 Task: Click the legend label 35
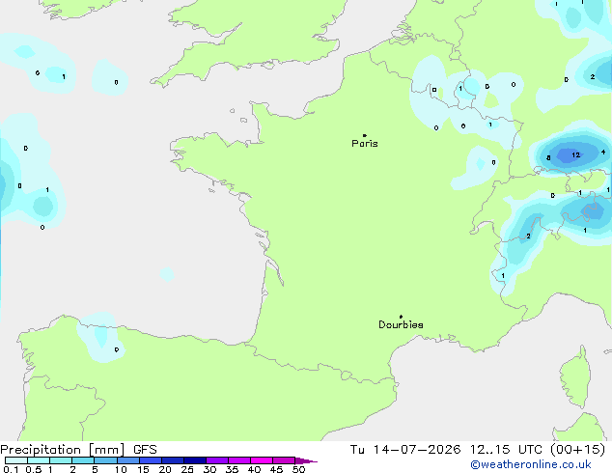(232, 469)
